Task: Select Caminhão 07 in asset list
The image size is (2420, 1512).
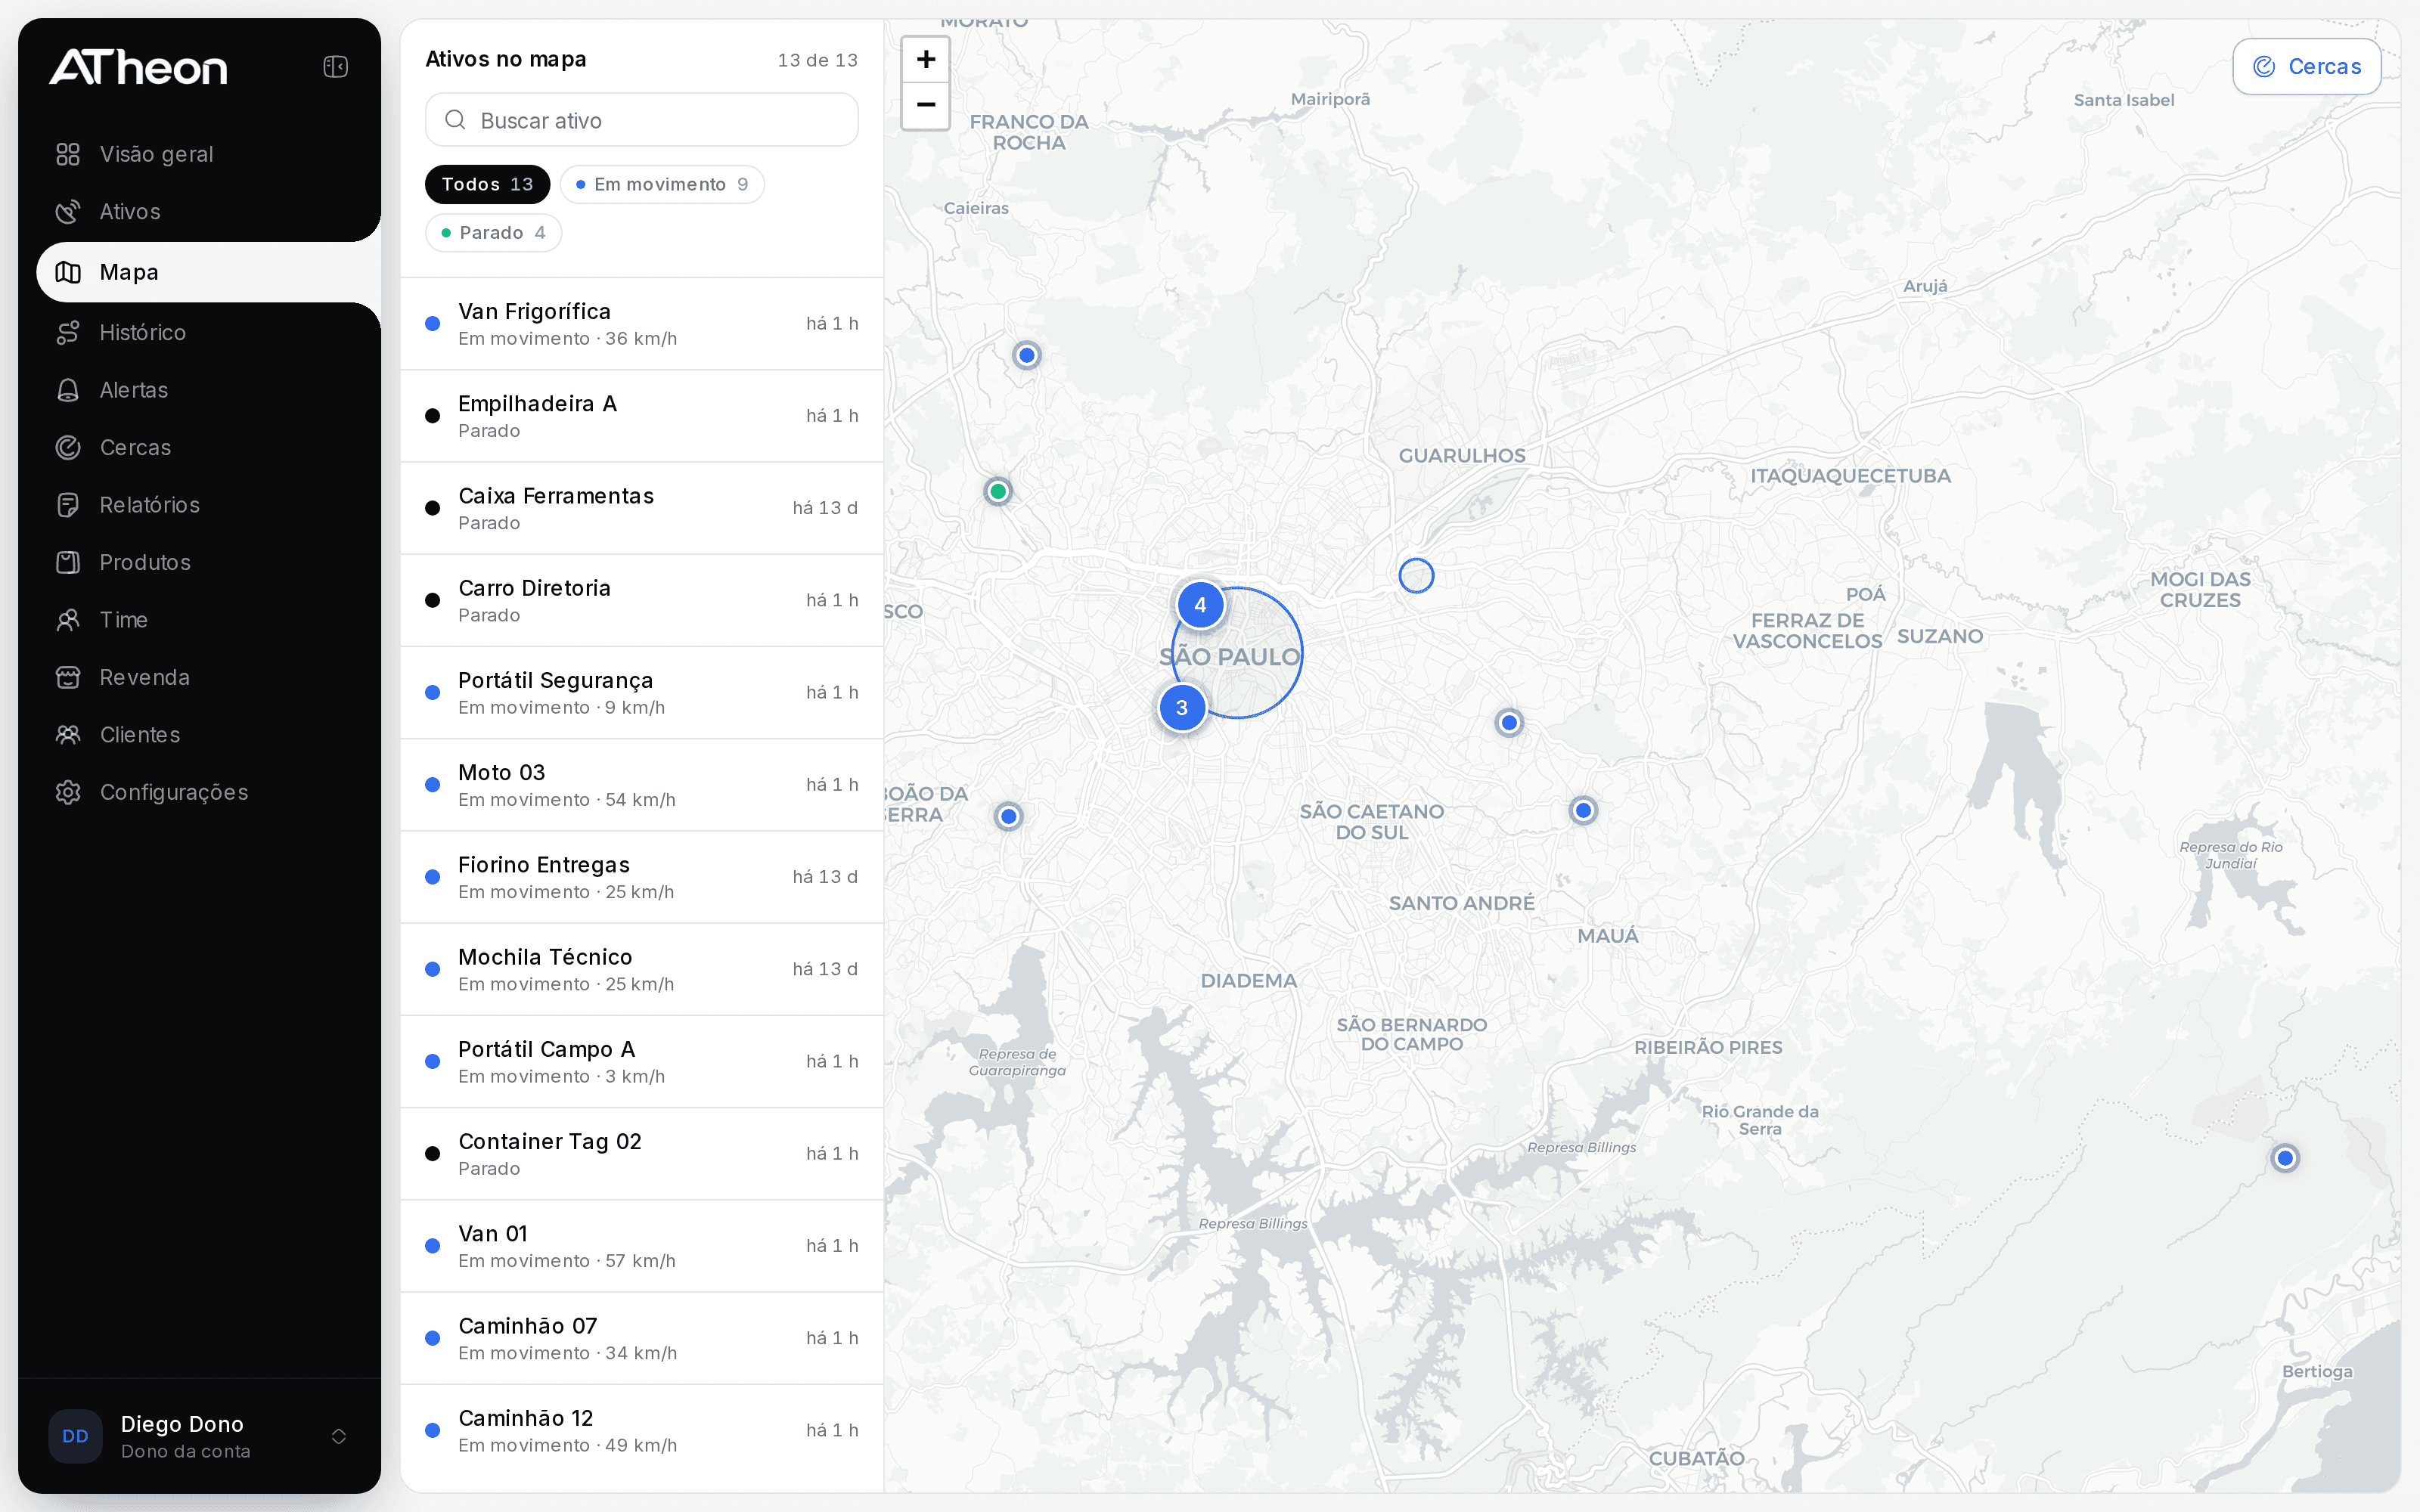Action: pyautogui.click(x=642, y=1338)
